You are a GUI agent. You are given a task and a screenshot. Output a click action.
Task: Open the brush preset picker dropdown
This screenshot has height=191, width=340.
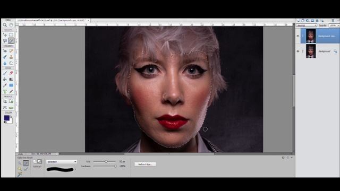75,169
